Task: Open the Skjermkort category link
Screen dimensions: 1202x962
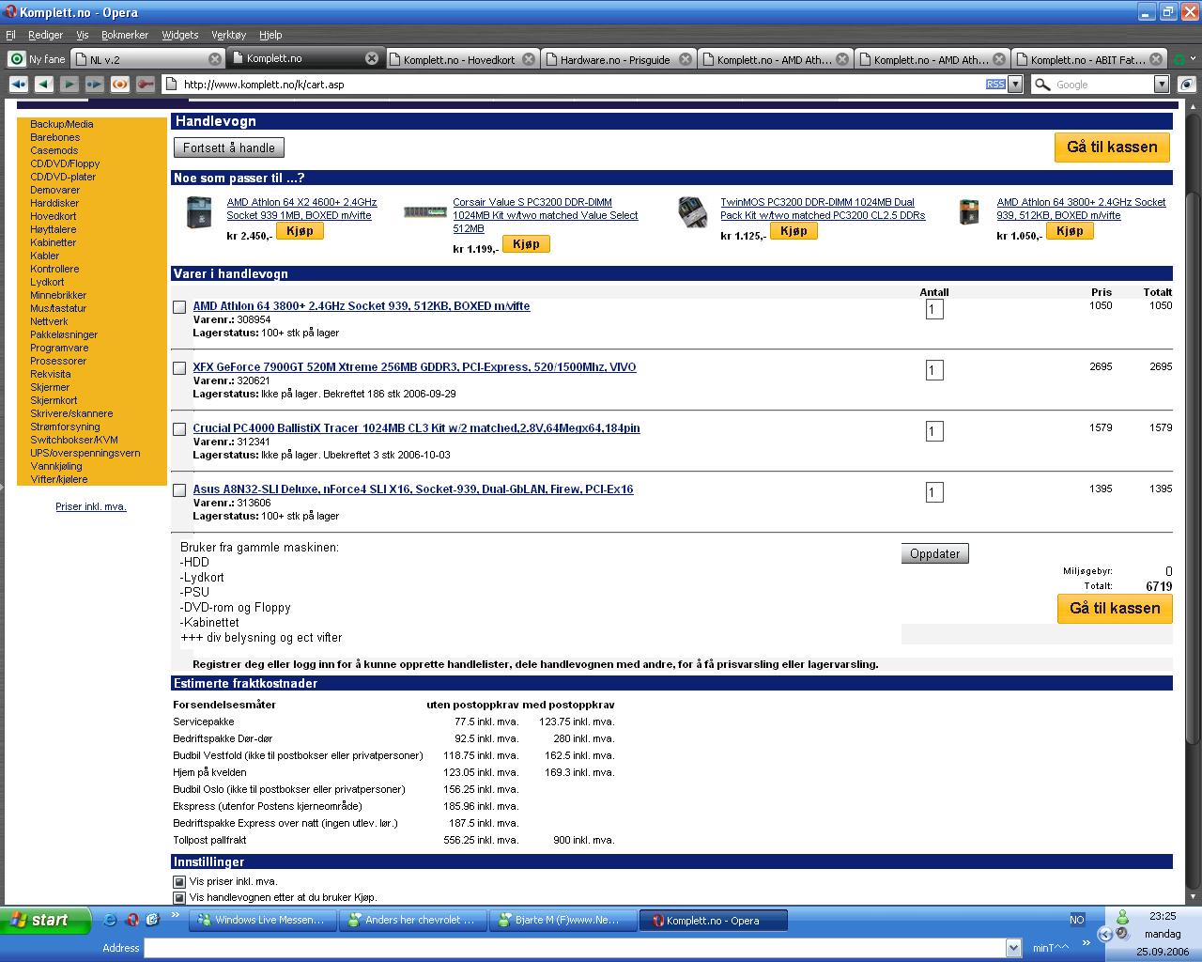Action: 54,400
